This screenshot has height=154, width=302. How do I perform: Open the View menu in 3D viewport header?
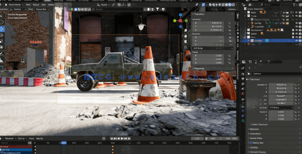(x=28, y=5)
